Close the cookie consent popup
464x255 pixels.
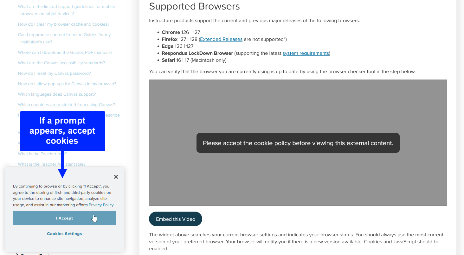[116, 177]
